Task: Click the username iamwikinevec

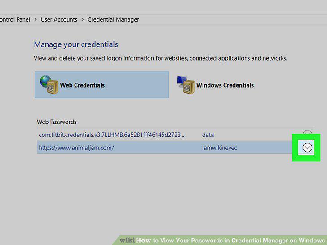Action: (x=219, y=148)
